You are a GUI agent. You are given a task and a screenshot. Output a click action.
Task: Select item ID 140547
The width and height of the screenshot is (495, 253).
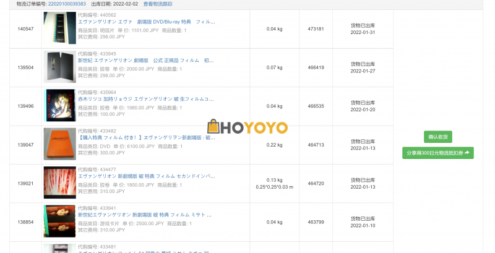click(25, 28)
